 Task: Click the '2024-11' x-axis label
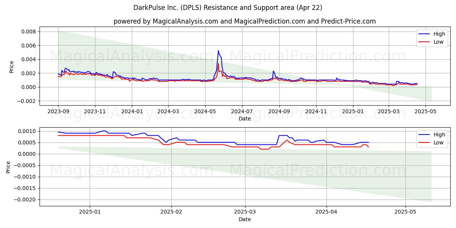point(316,112)
